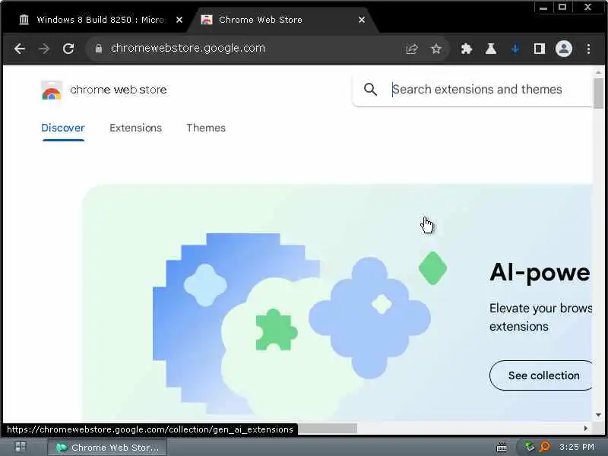Switch to the Themes tab
Image resolution: width=608 pixels, height=456 pixels.
point(206,128)
